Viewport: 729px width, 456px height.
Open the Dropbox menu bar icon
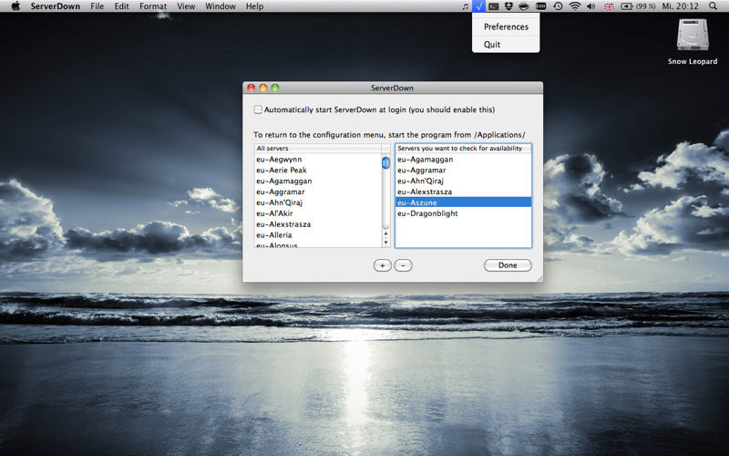(508, 6)
